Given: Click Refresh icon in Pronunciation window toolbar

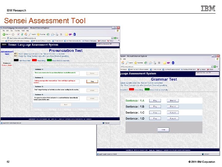Looking at the screenshot, I should (22, 34).
